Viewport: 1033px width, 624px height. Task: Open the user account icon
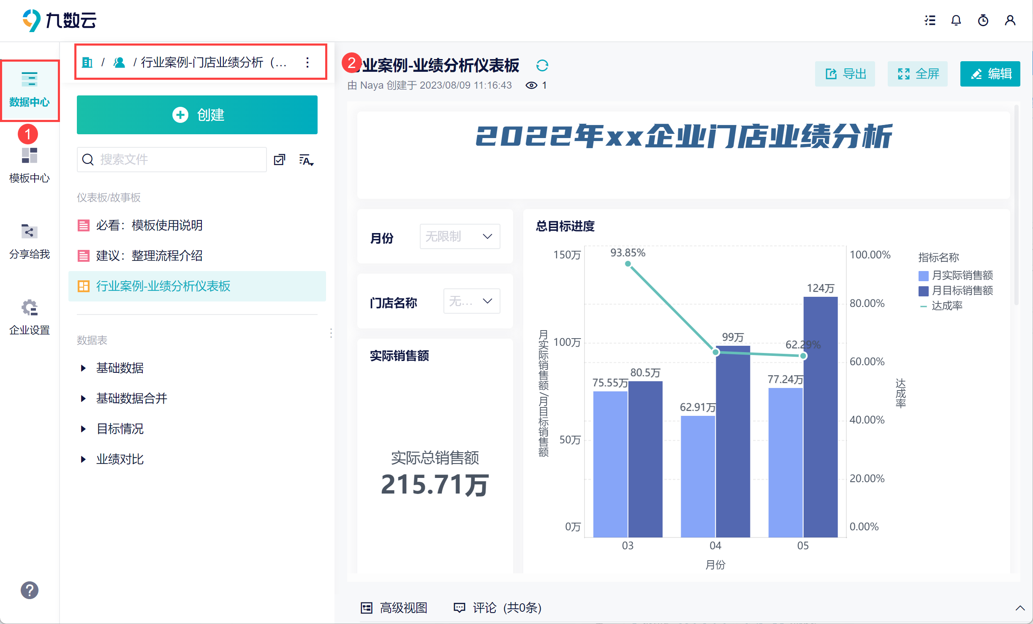click(1010, 20)
